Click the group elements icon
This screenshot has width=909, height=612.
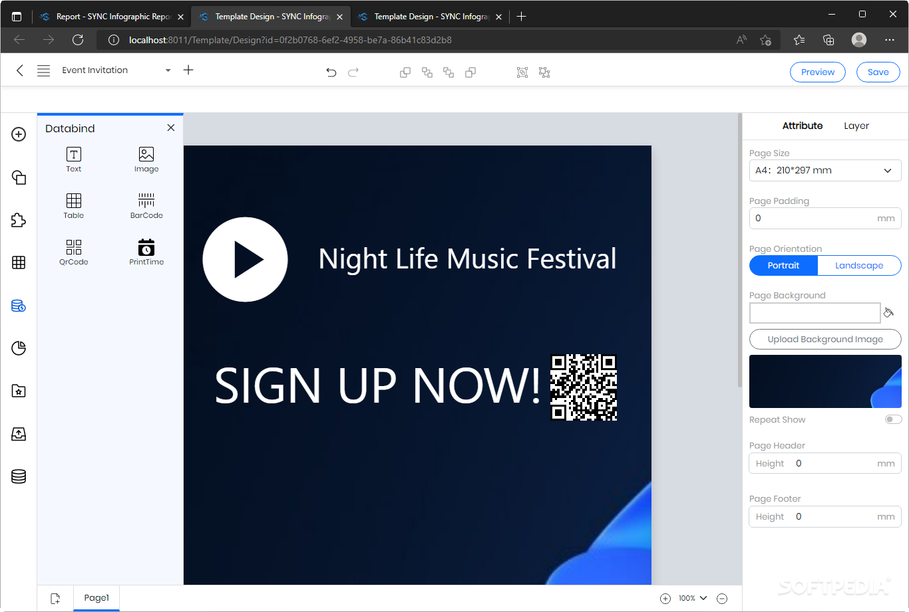tap(522, 72)
